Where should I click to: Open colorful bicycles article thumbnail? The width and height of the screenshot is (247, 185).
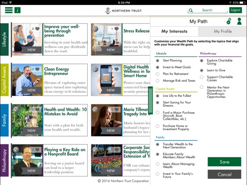tap(106, 160)
